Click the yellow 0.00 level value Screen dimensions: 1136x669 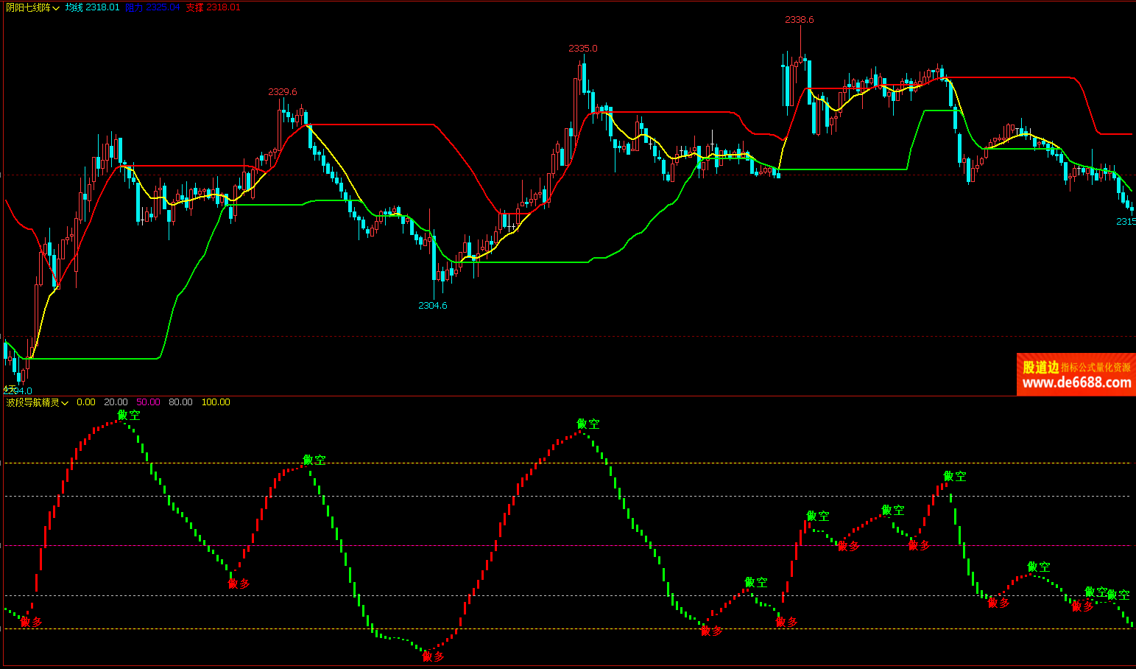tap(86, 402)
